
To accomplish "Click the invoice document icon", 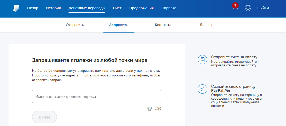I will click(202, 60).
